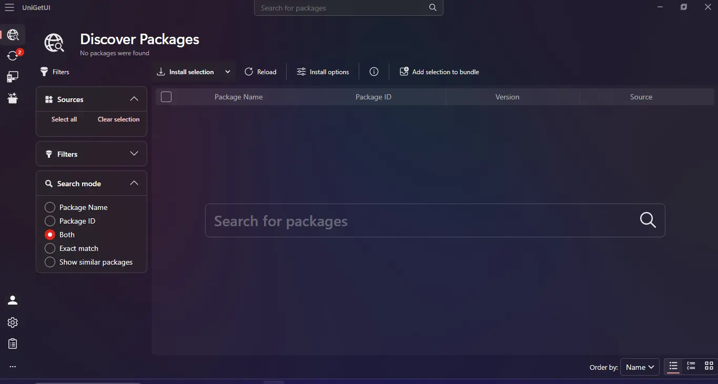This screenshot has height=384, width=718.
Task: Click the package details info icon
Action: 374,72
